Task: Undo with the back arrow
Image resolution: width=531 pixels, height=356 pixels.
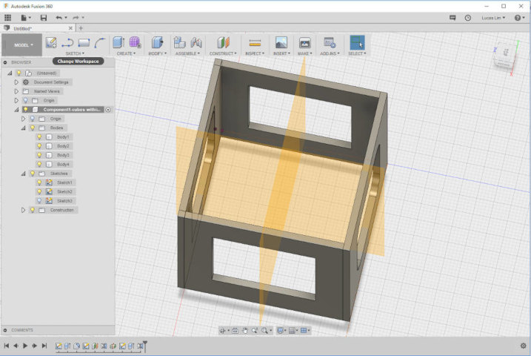Action: [x=59, y=18]
